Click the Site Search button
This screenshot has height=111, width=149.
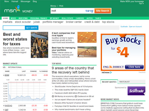[x=103, y=11]
